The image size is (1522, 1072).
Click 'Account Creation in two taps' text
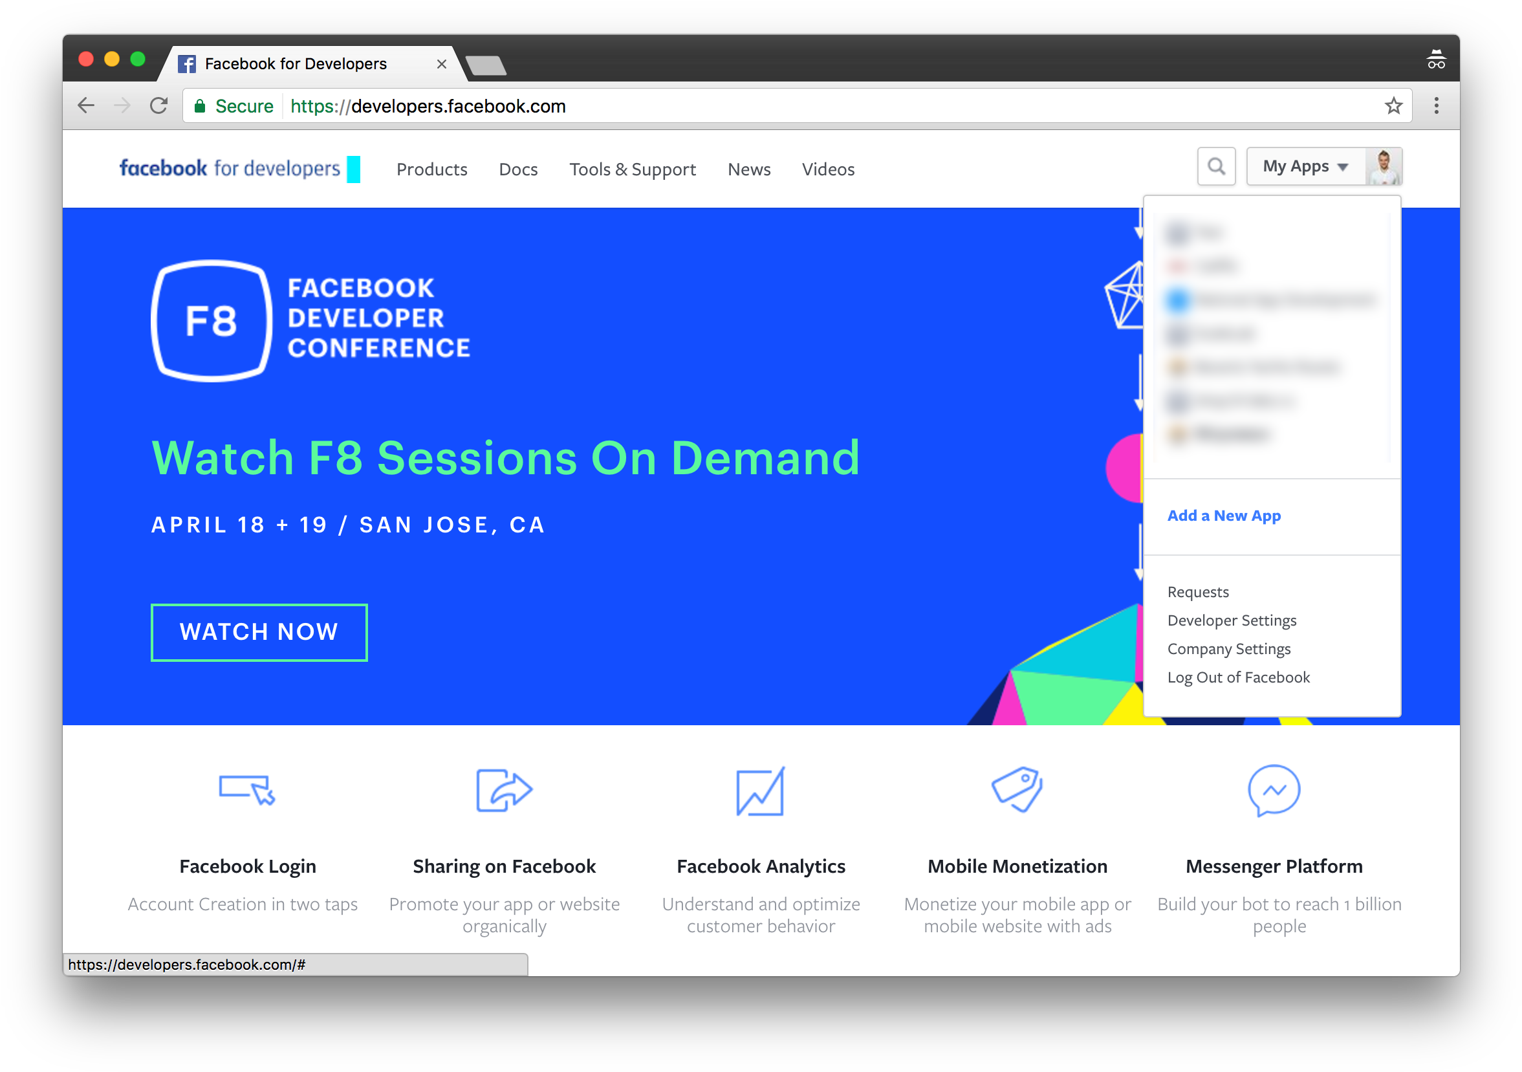(243, 904)
